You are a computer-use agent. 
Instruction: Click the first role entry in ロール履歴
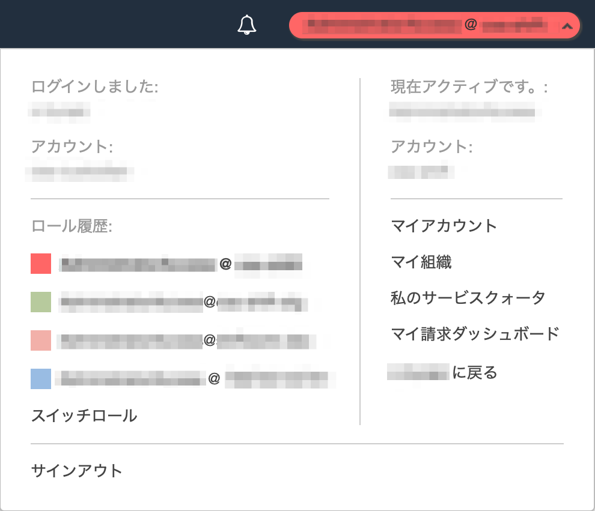pos(180,264)
